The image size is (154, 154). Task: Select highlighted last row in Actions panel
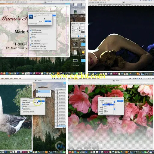pyautogui.click(x=61, y=126)
